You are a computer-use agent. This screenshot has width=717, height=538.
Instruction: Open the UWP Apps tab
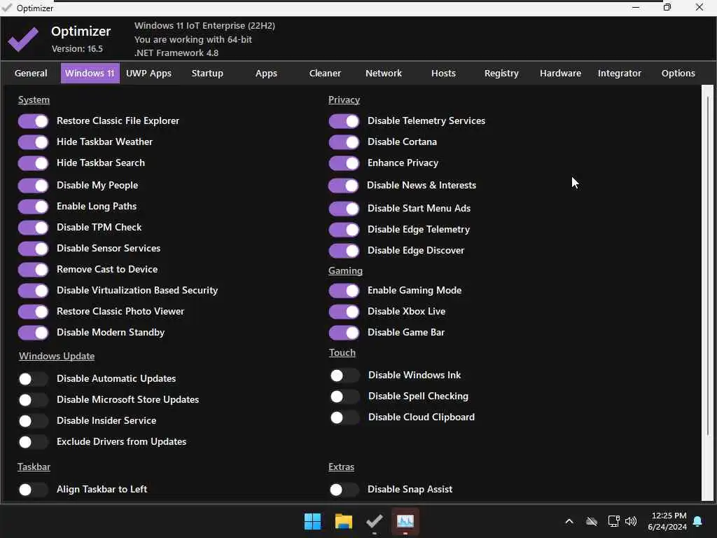point(148,73)
